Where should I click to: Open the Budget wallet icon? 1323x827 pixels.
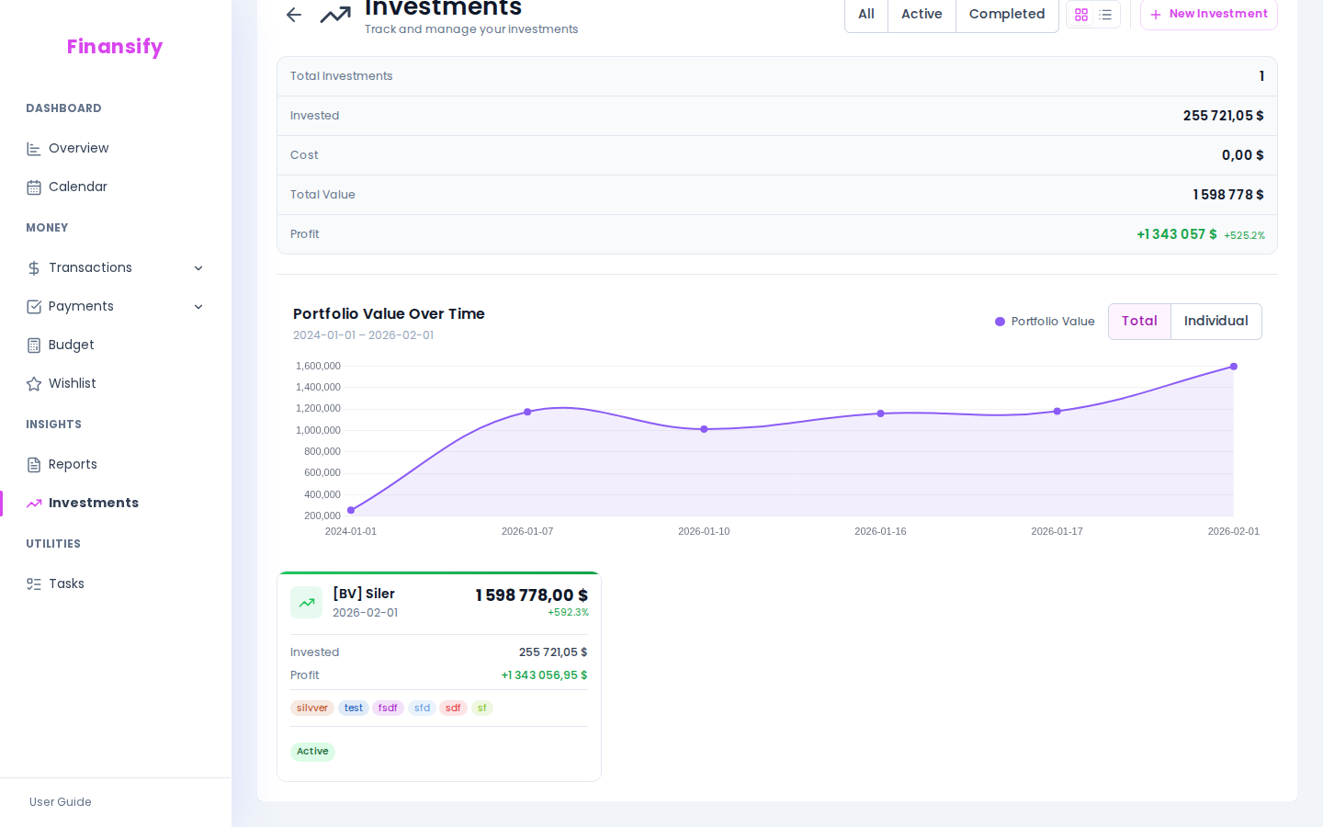[x=34, y=345]
